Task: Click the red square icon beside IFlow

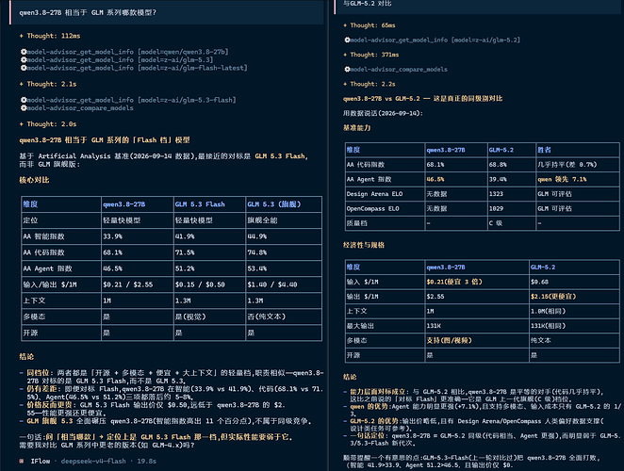Action: [21, 461]
